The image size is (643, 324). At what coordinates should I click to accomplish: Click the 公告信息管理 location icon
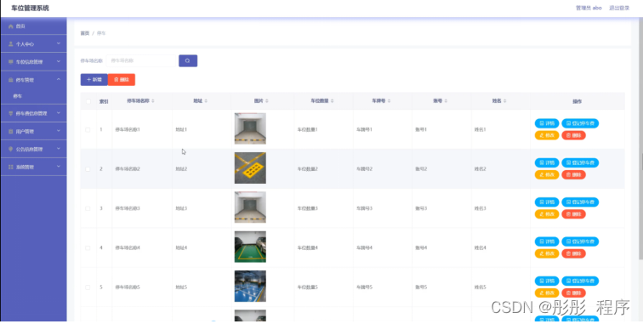[x=11, y=150]
